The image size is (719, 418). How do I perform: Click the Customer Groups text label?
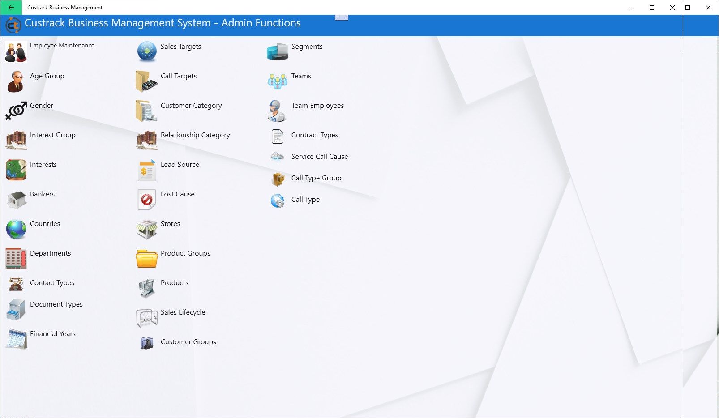point(188,342)
